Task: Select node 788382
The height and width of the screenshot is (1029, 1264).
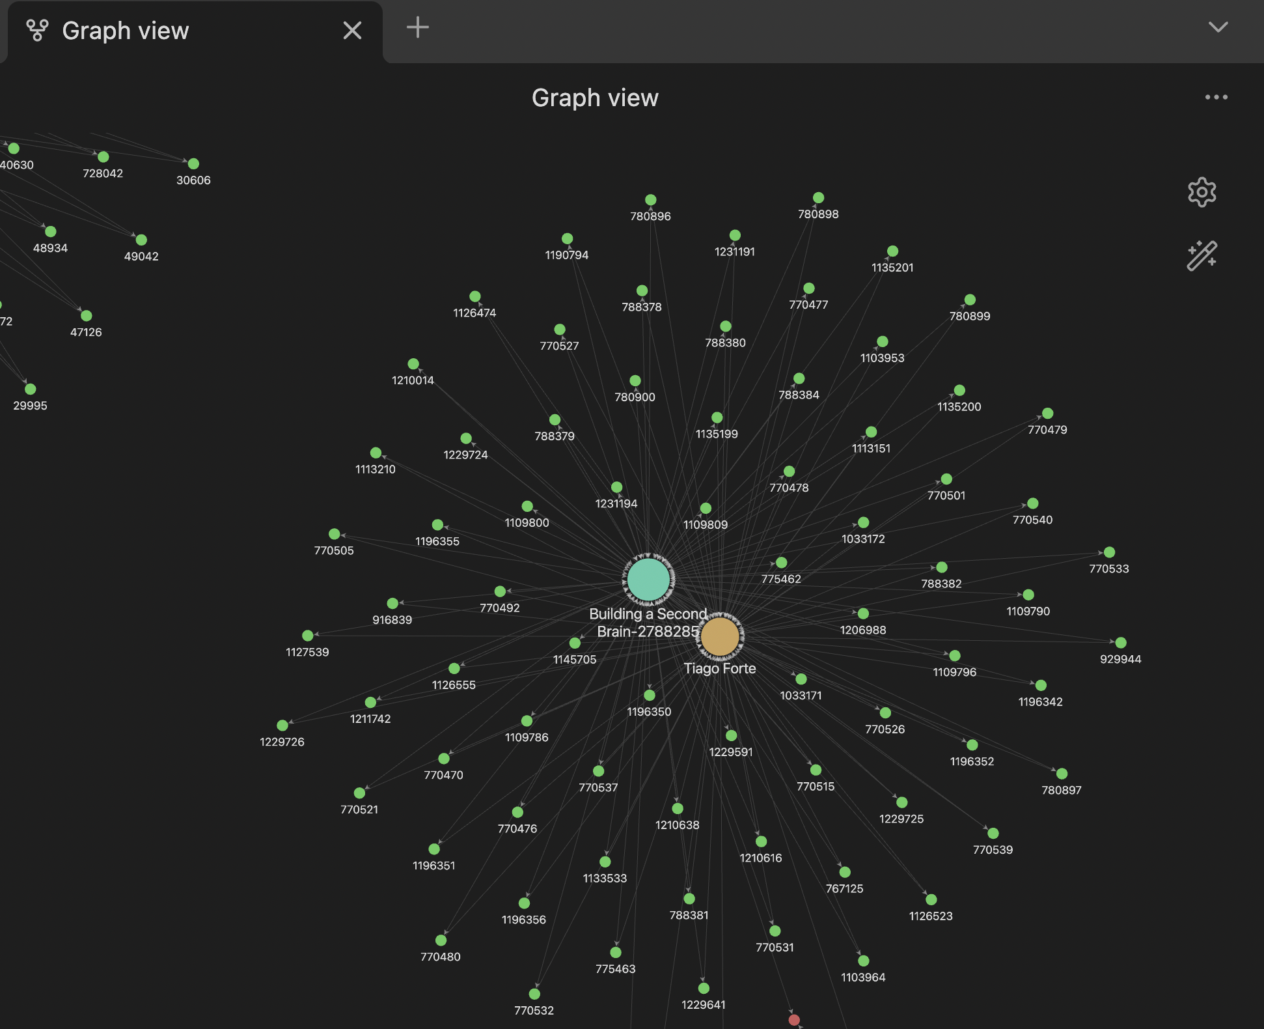Action: pos(941,567)
